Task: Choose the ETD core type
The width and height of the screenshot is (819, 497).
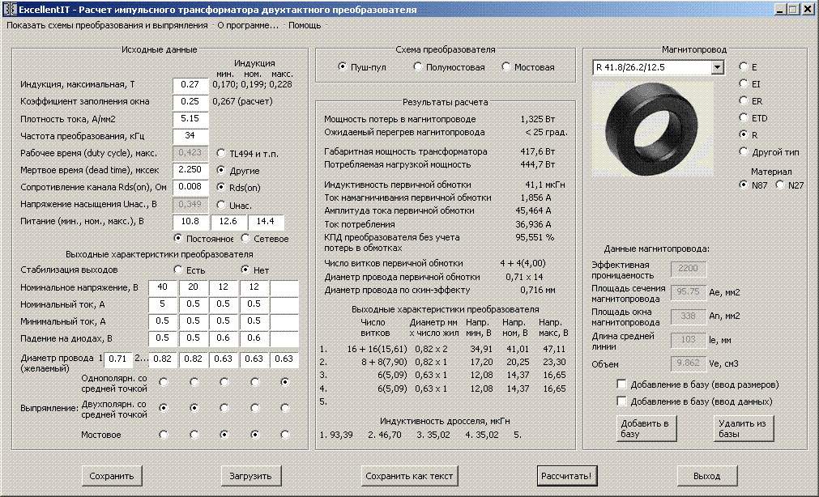Action: [x=744, y=118]
